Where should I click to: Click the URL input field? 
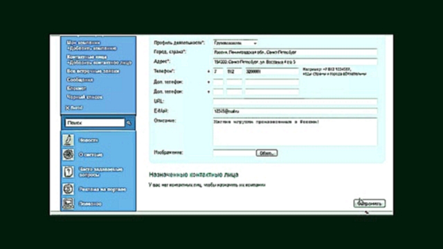(295, 102)
